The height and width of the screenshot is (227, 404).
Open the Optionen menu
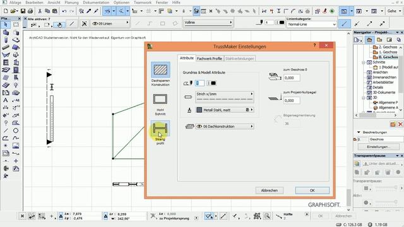pos(121,3)
